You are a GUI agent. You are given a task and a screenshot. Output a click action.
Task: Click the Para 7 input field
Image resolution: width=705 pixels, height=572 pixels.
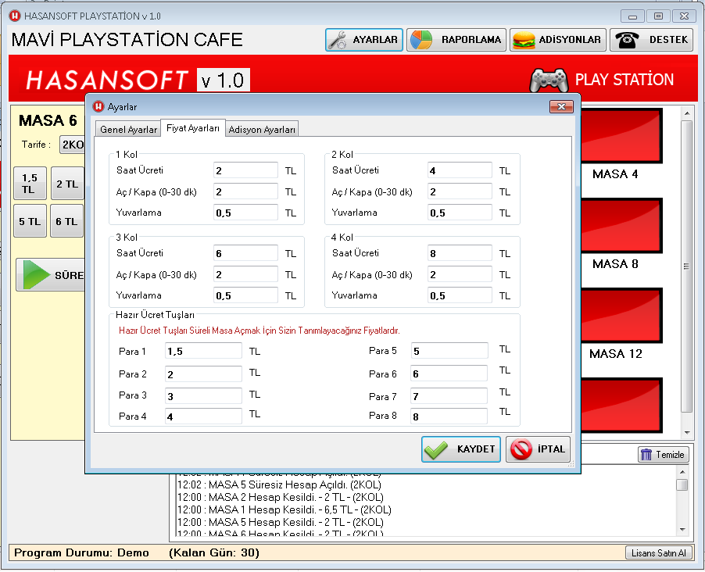click(449, 395)
